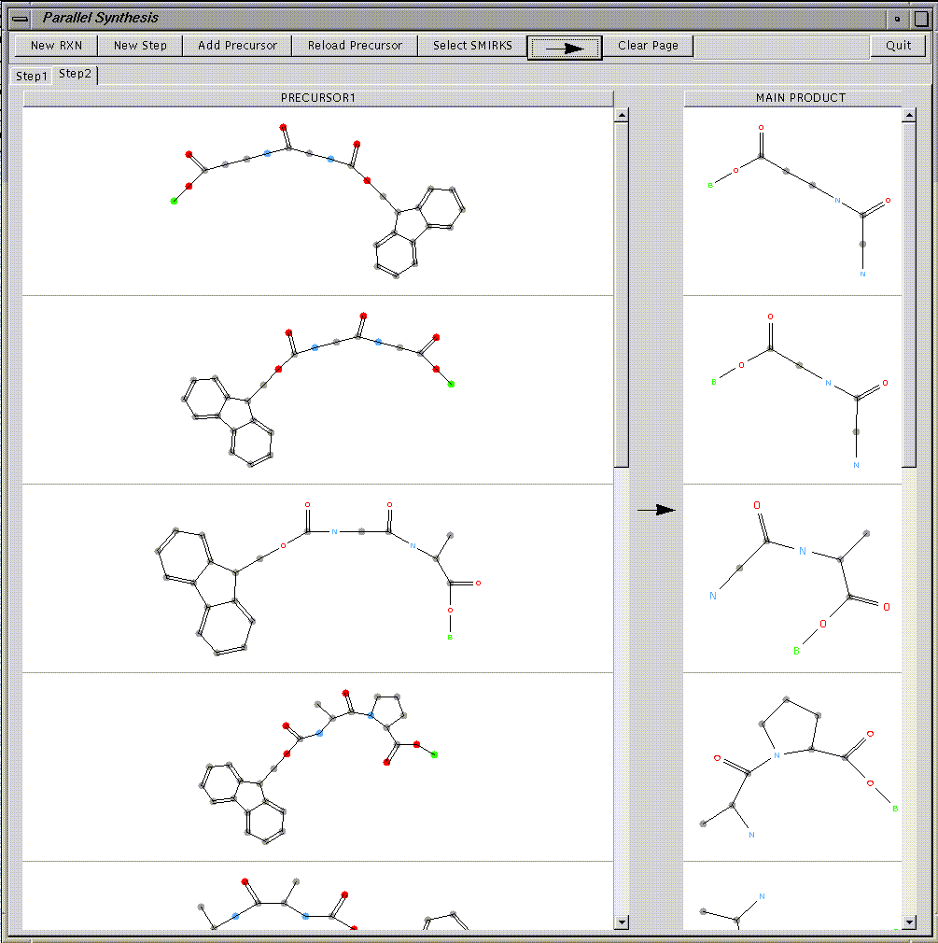Quit the Parallel Synthesis application
The image size is (938, 943).
898,46
